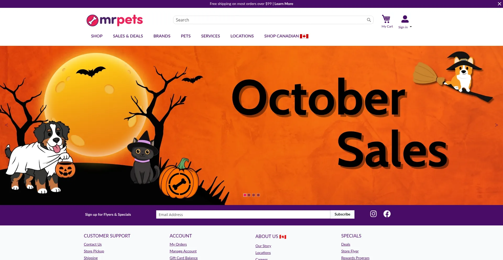Select the third carousel slide indicator
Viewport: 503px width, 260px height.
(x=254, y=195)
